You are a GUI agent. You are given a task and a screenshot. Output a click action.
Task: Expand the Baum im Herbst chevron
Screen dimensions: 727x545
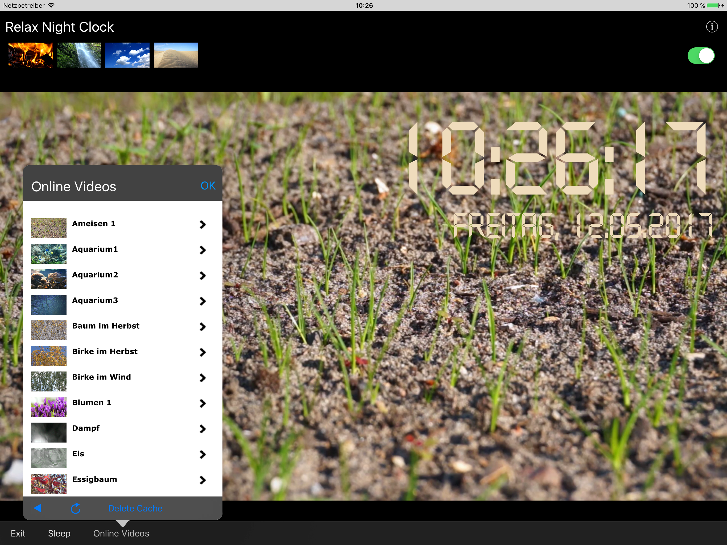coord(203,327)
